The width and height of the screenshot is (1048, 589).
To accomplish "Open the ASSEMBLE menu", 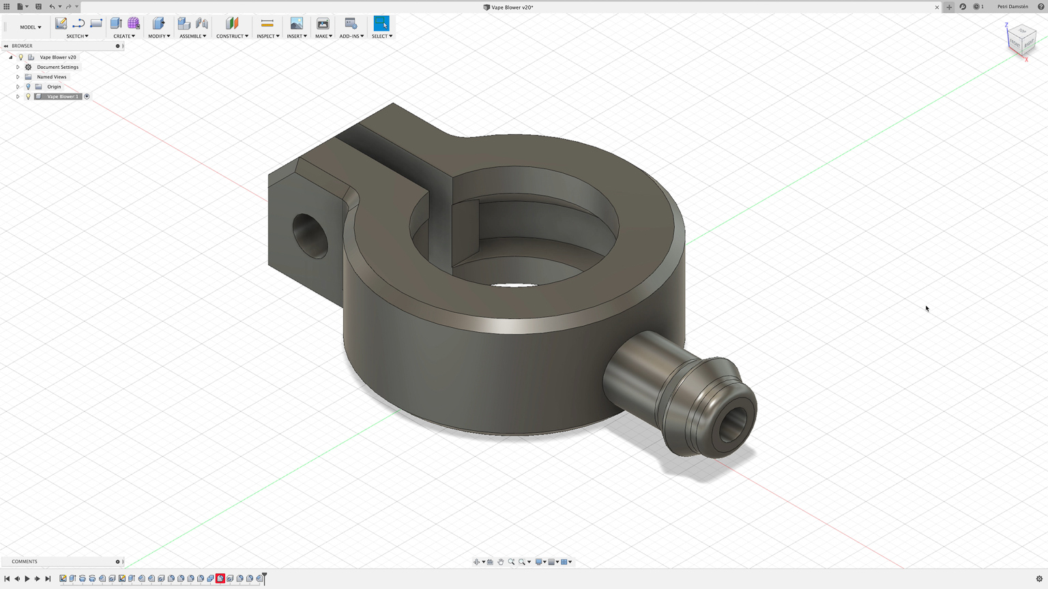I will tap(193, 36).
